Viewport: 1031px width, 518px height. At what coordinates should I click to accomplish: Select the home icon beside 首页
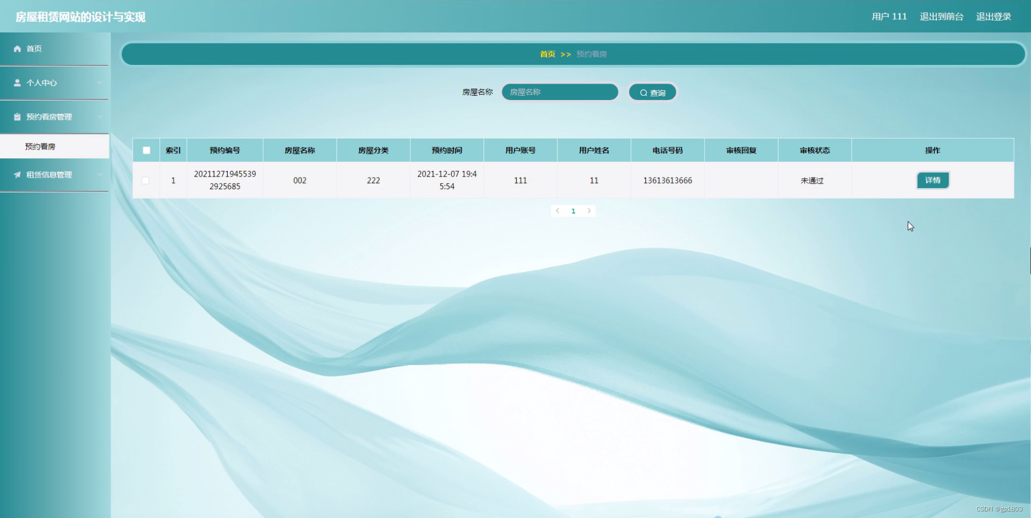click(x=17, y=48)
